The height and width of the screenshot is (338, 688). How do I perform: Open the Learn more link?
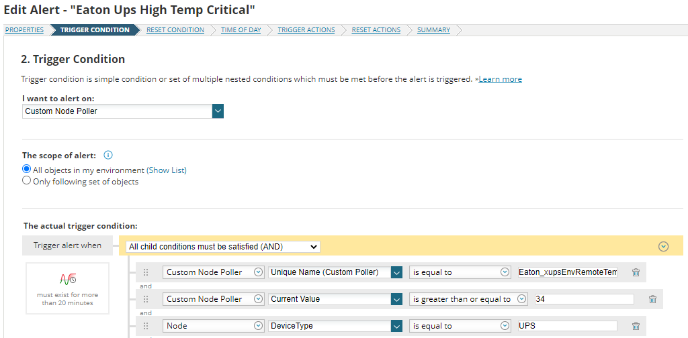pos(500,79)
